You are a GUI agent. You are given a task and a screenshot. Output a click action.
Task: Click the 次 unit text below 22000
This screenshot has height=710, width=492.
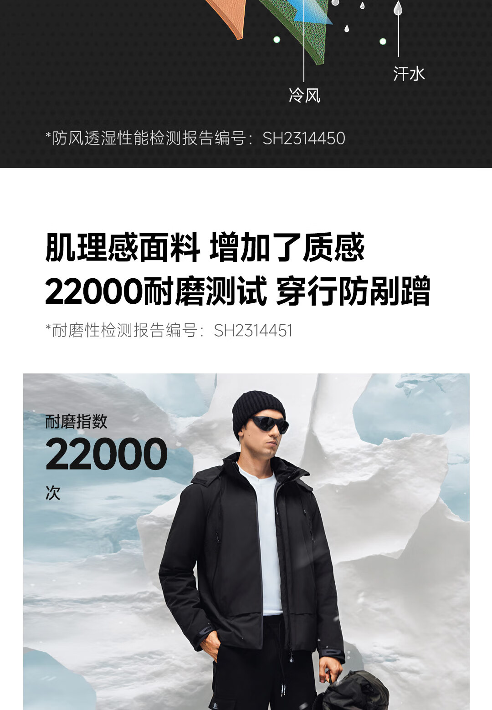point(53,493)
